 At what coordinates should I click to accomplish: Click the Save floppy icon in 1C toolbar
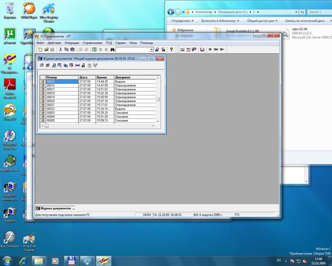click(x=52, y=50)
